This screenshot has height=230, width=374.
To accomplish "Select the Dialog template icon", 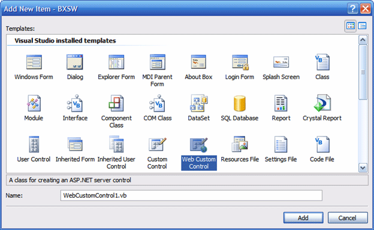I will click(75, 62).
